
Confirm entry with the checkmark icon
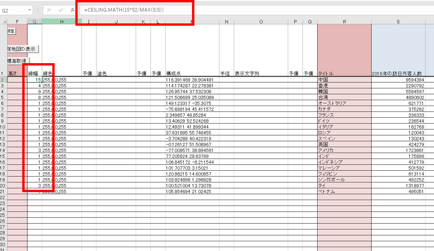61,10
